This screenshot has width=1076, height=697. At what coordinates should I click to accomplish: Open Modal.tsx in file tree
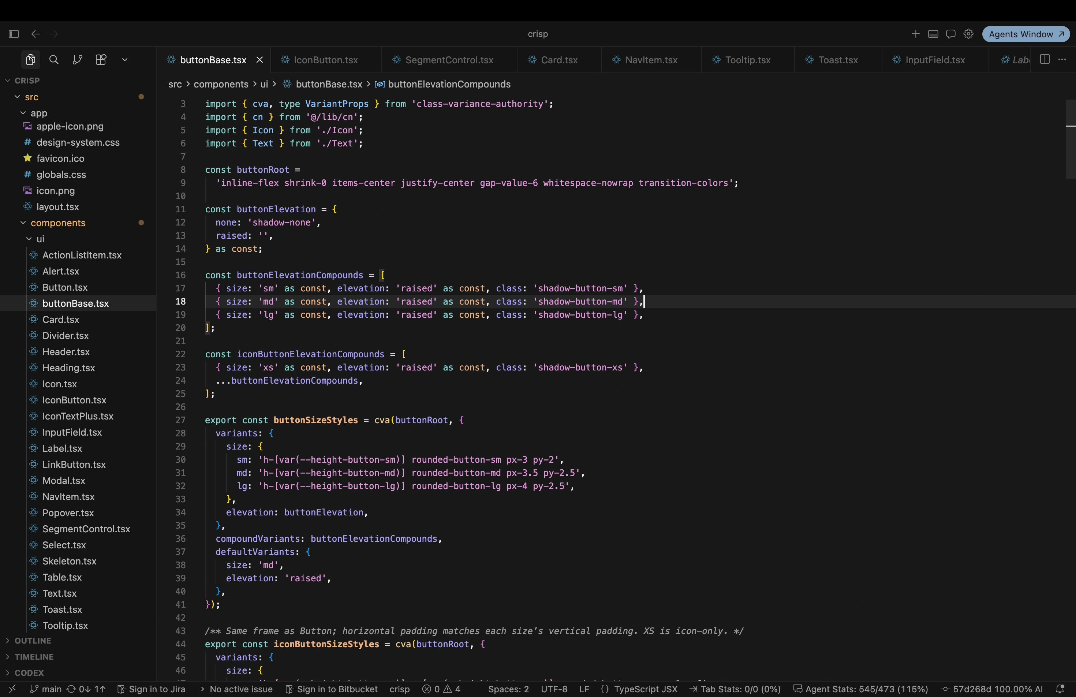click(78, 480)
